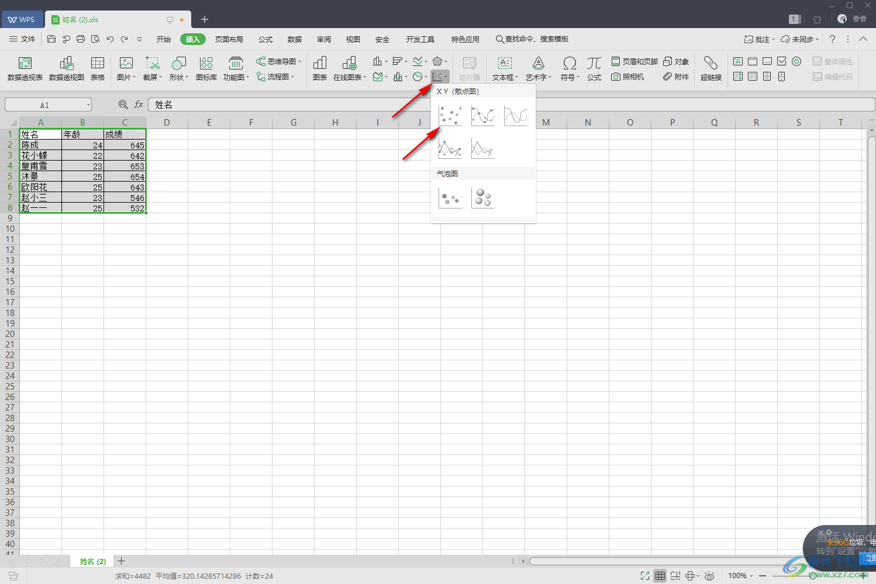Screen dimensions: 876x584
Task: Insert a PivotTable (数据透视表)
Action: point(25,69)
